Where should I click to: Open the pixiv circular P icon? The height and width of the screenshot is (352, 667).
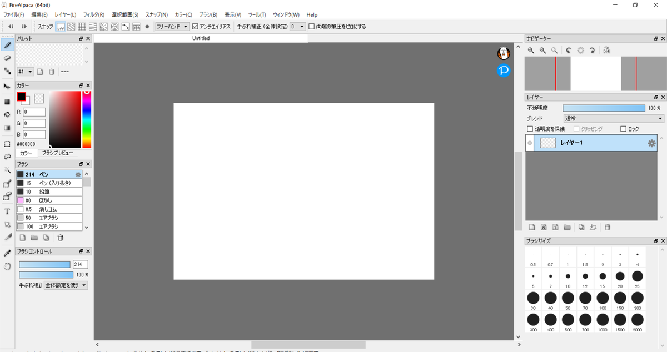tap(504, 71)
